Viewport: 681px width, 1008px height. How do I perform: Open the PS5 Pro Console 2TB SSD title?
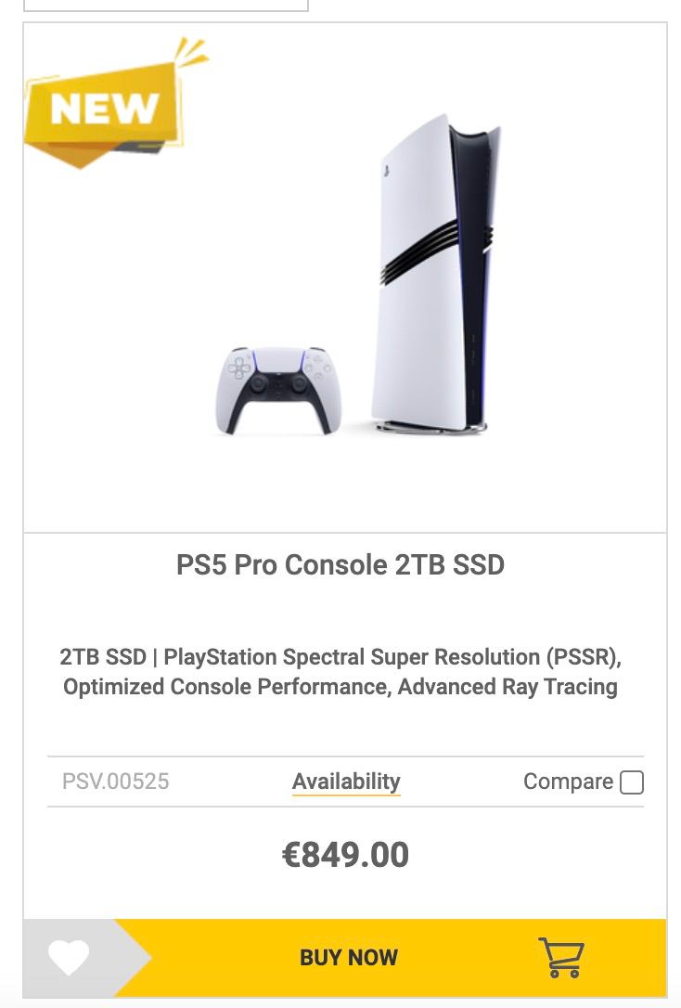340,564
